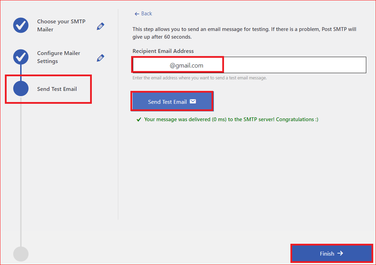Screen dimensions: 376x265
Task: Click the Recipient Email Address field label
Action: click(163, 51)
